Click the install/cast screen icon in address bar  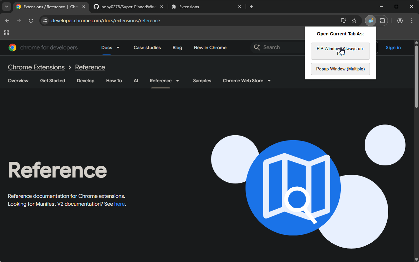click(x=343, y=21)
